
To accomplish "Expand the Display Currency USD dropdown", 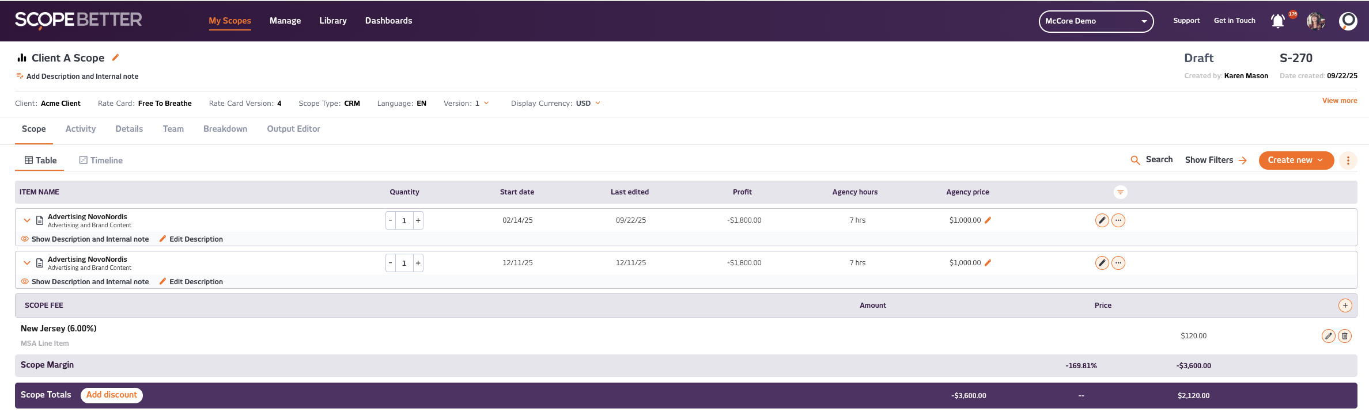I will tap(597, 104).
